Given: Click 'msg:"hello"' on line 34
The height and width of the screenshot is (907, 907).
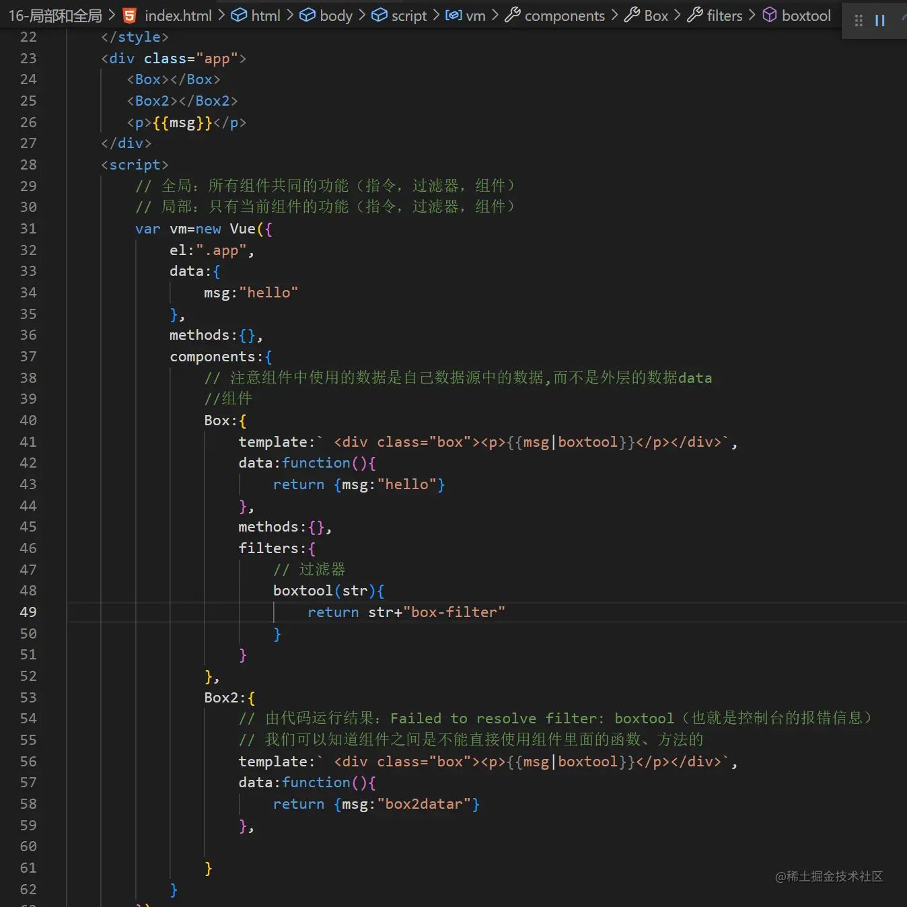Looking at the screenshot, I should point(251,293).
